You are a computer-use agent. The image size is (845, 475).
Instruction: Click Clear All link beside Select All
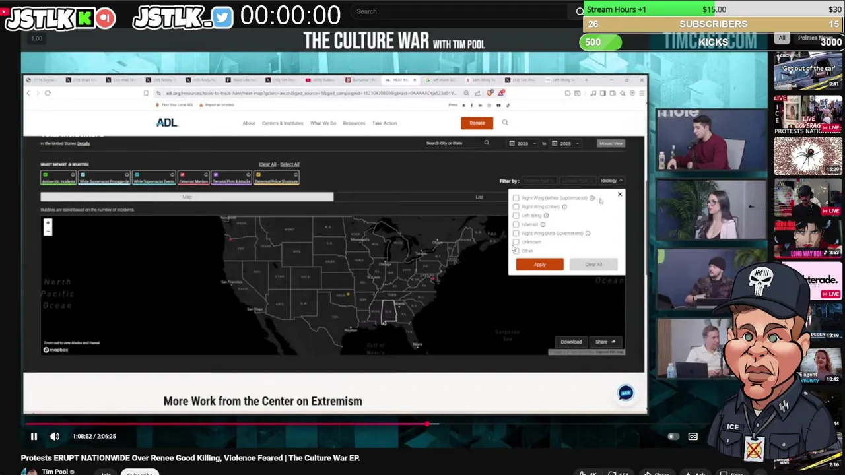click(267, 164)
